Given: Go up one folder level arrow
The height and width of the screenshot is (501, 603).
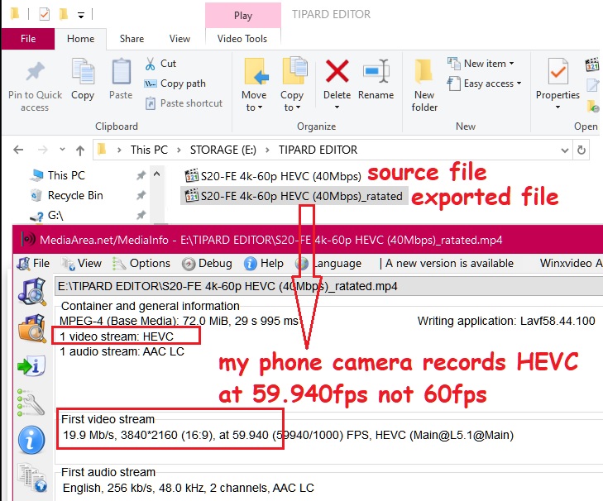Looking at the screenshot, I should [80, 150].
